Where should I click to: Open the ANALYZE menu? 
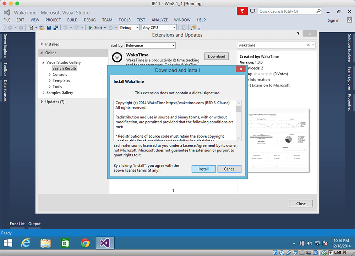click(x=159, y=20)
